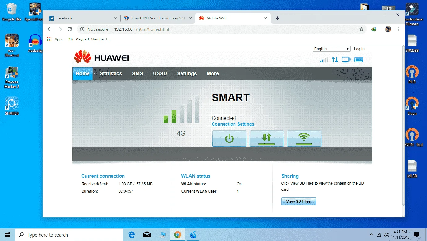Click the mobile data up/down arrows button

(x=267, y=138)
